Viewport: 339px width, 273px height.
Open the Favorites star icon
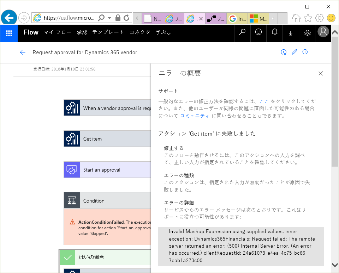click(x=308, y=18)
